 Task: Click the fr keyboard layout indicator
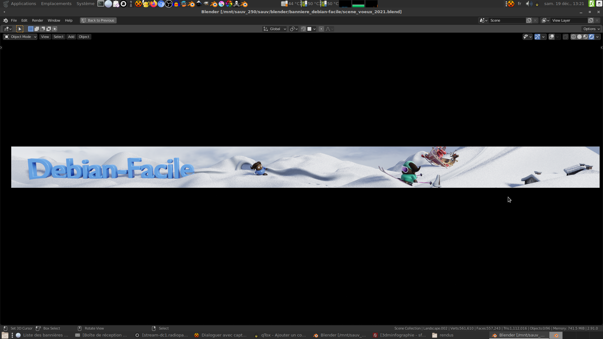pos(519,4)
